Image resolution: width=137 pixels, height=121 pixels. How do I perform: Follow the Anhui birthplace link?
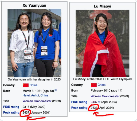(x=35, y=95)
